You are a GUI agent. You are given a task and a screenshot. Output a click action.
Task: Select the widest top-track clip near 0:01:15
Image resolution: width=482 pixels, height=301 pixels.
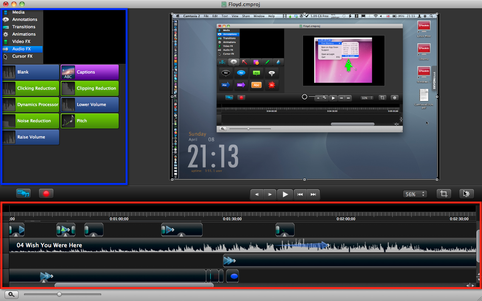(182, 230)
